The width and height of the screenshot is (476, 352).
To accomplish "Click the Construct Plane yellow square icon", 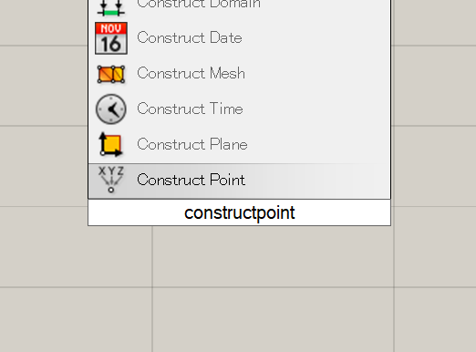I will [x=110, y=144].
